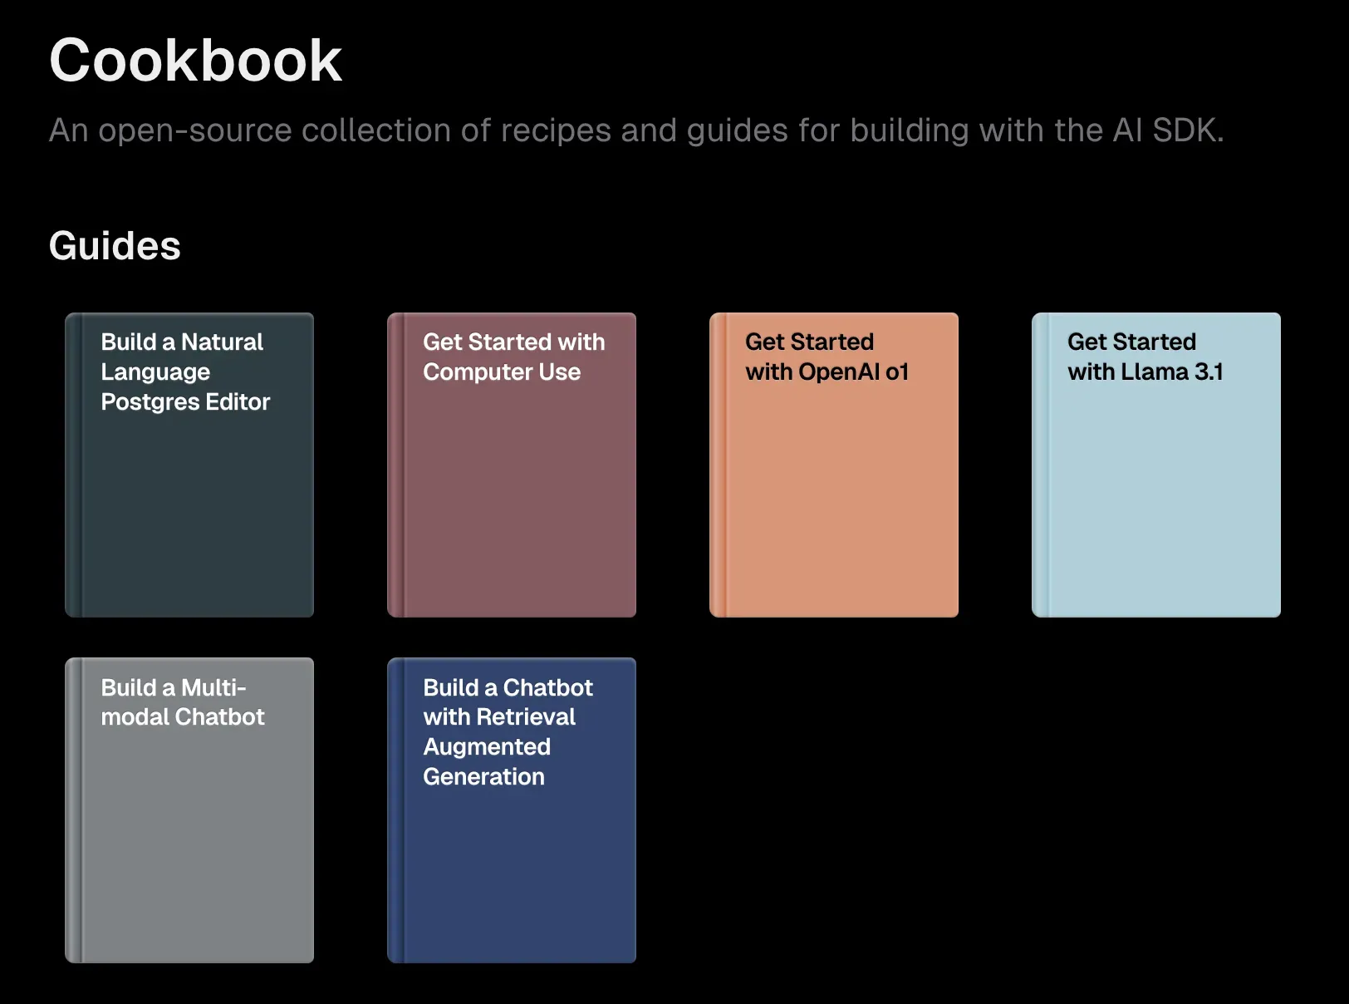1349x1004 pixels.
Task: Click the open-source collection description text
Action: 636,130
